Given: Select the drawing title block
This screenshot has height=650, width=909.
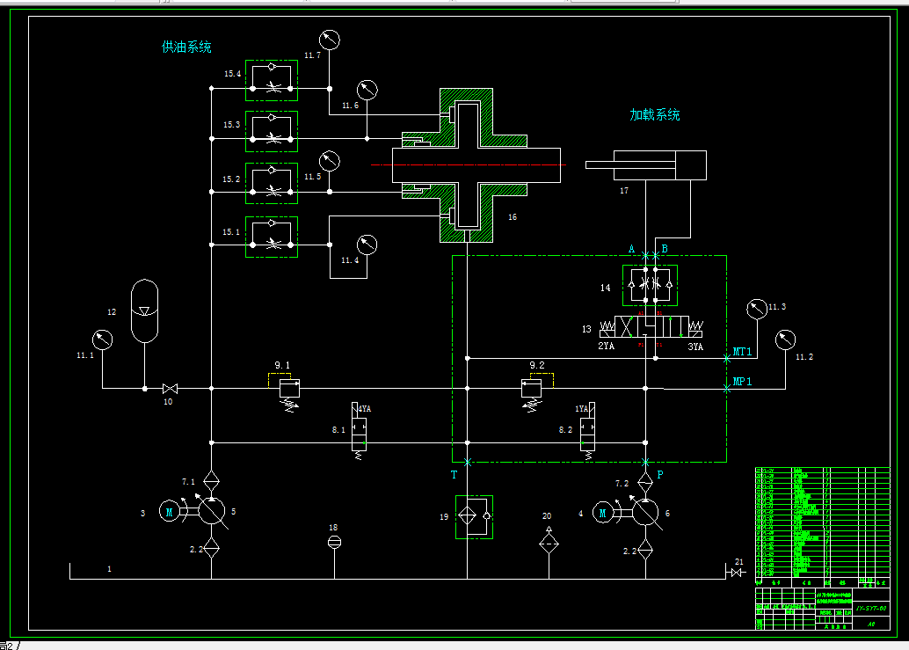Looking at the screenshot, I should point(823,609).
